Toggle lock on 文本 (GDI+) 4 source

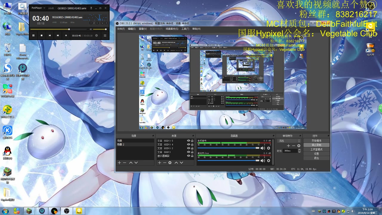coord(192,145)
